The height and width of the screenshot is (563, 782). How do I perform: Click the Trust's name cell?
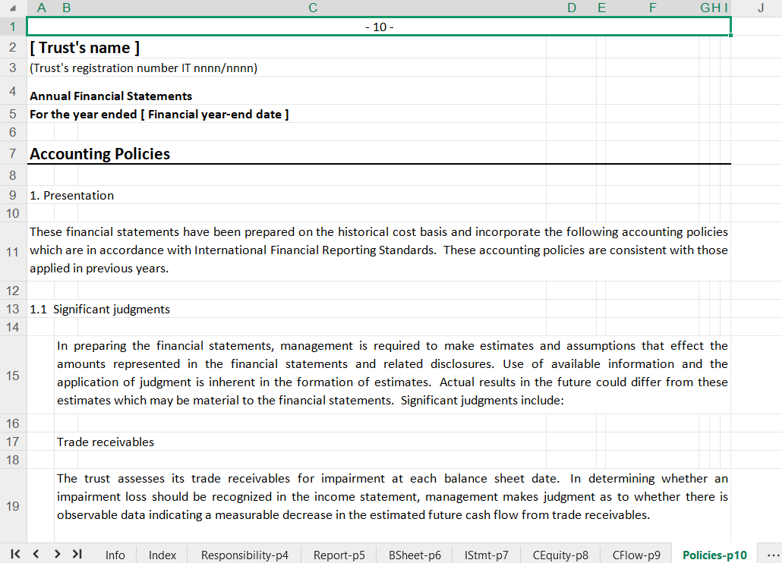pyautogui.click(x=84, y=48)
